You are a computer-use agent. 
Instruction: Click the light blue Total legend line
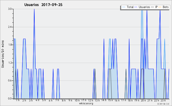point(124,7)
